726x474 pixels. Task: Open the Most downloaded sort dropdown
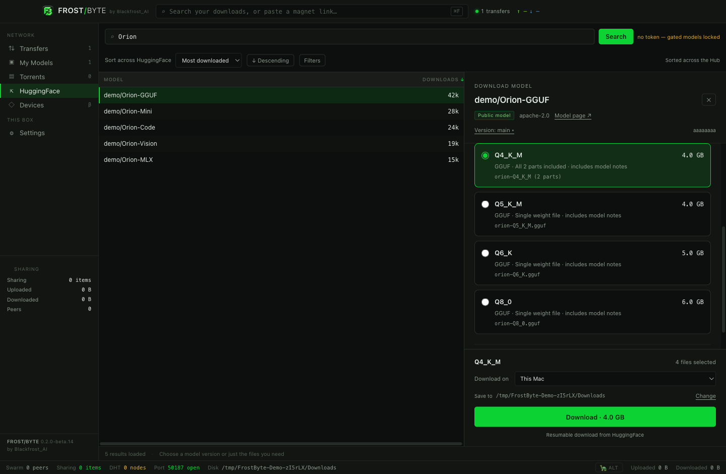209,61
